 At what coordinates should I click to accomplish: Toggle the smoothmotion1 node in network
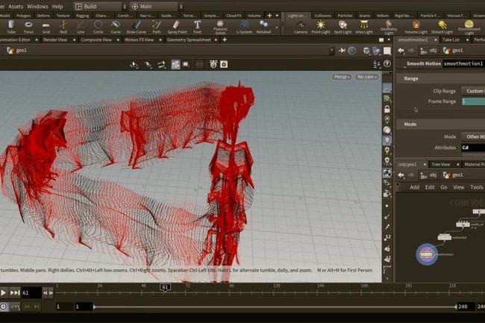tap(427, 254)
